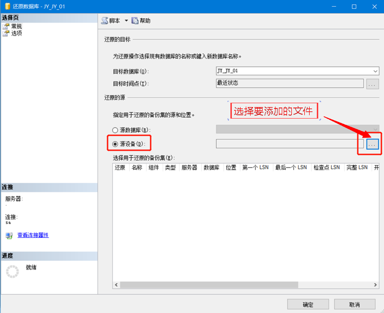
Task: Click the 取消 button
Action: 354,304
